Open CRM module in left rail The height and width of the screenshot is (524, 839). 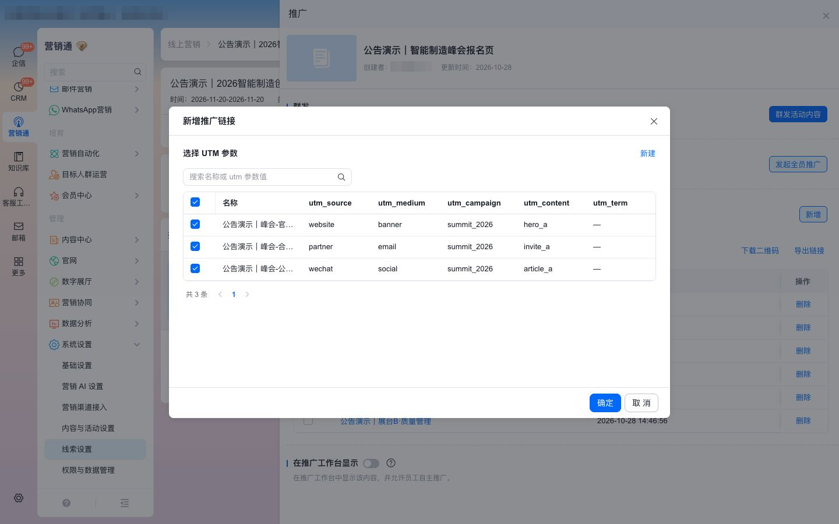tap(19, 91)
